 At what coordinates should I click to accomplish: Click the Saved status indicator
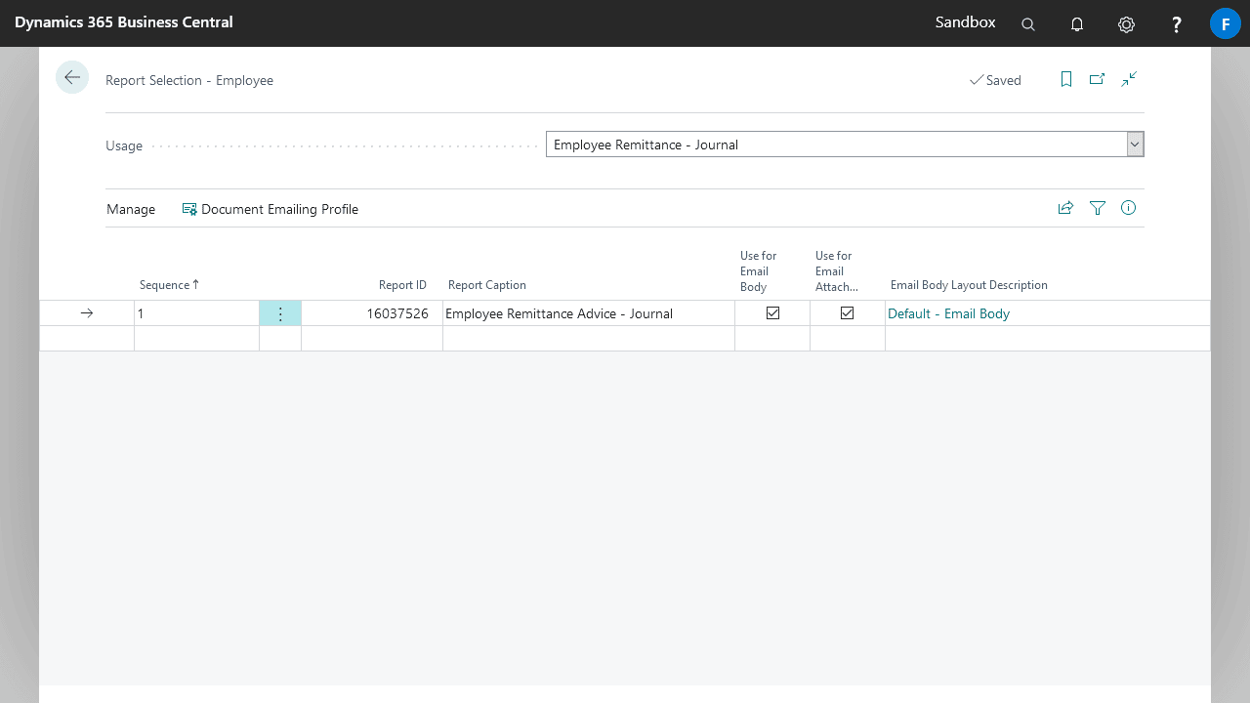click(995, 80)
